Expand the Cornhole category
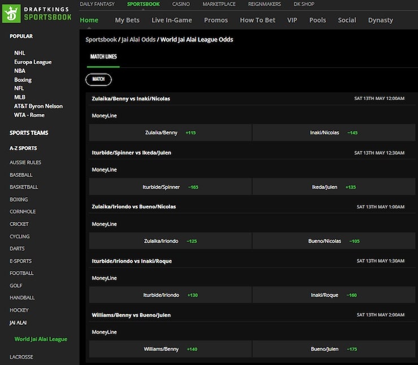 click(23, 211)
